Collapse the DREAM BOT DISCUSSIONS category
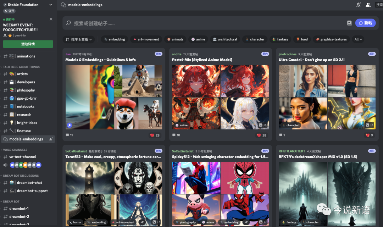 (x=21, y=176)
